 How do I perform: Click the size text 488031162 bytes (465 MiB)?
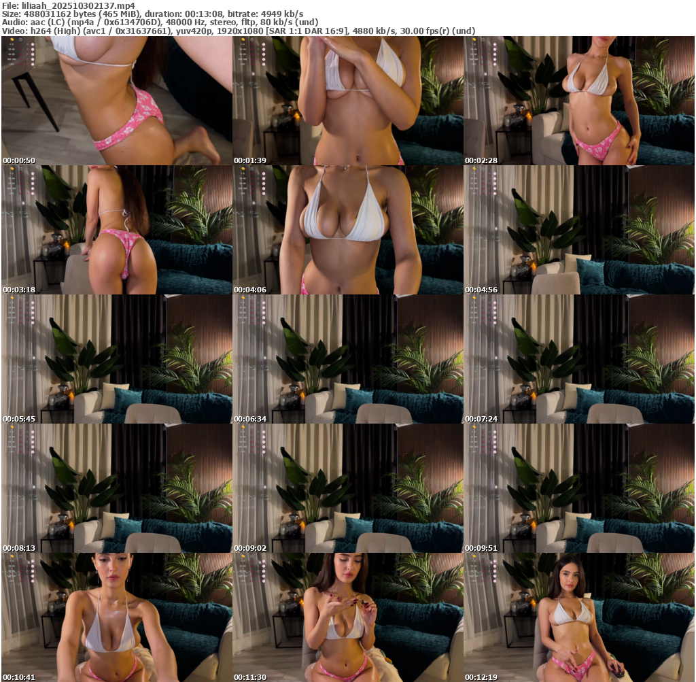pyautogui.click(x=81, y=14)
